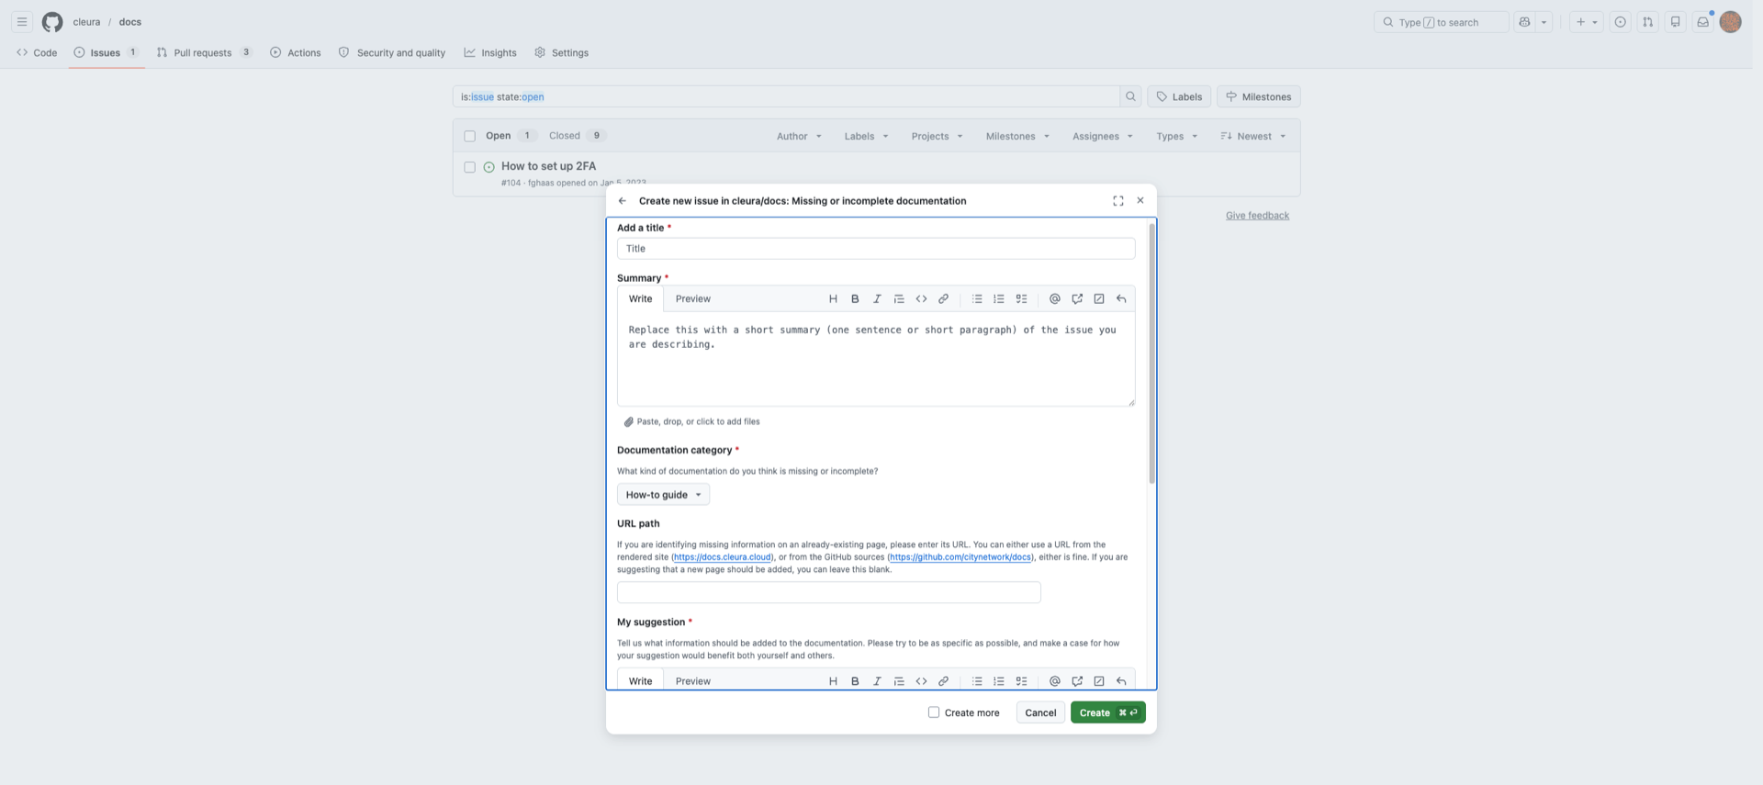1763x785 pixels.
Task: Close the create issue dialog
Action: [x=1140, y=200]
